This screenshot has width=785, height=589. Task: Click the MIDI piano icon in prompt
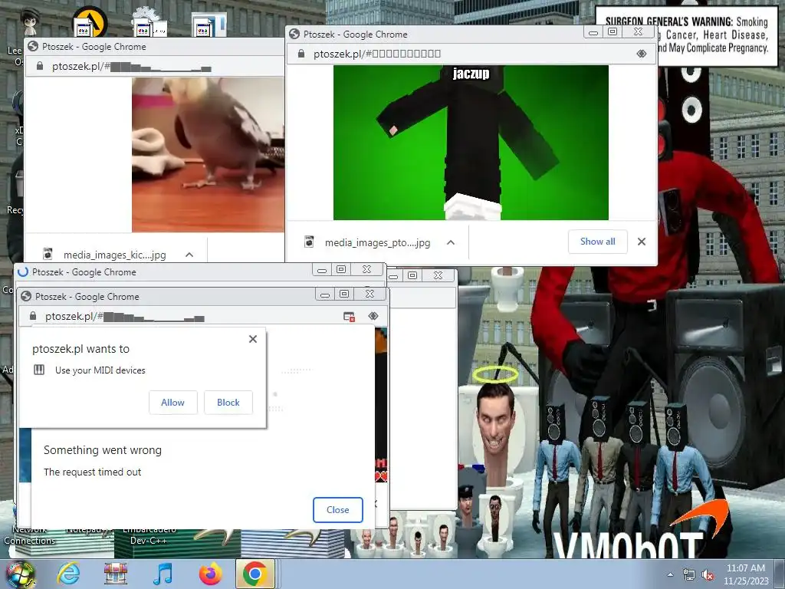tap(39, 370)
